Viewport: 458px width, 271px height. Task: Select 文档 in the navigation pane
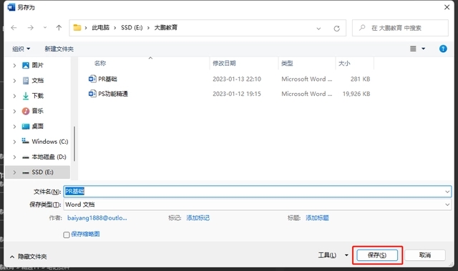coord(37,81)
